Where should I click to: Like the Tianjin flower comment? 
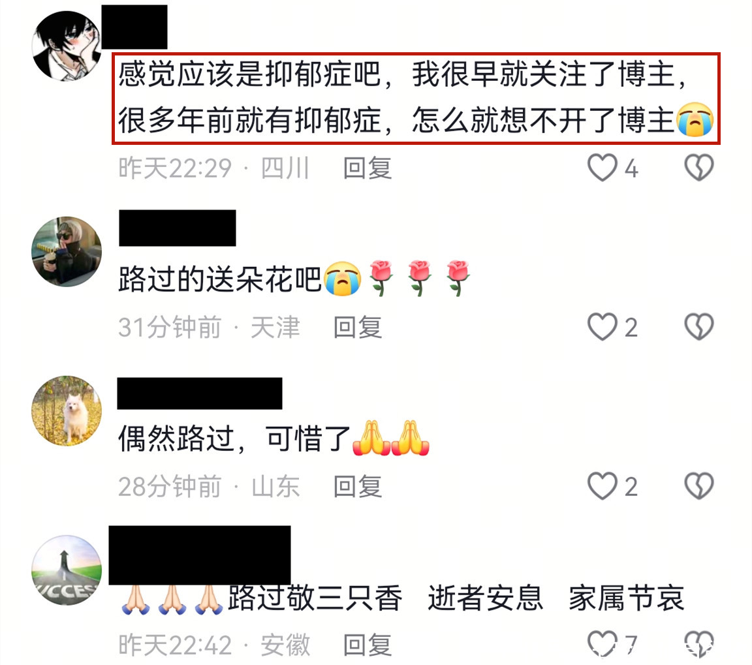point(603,327)
